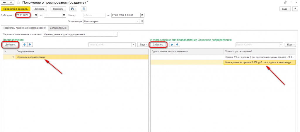
Task: Open the calendar for the 'по' end date
Action: (64, 15)
